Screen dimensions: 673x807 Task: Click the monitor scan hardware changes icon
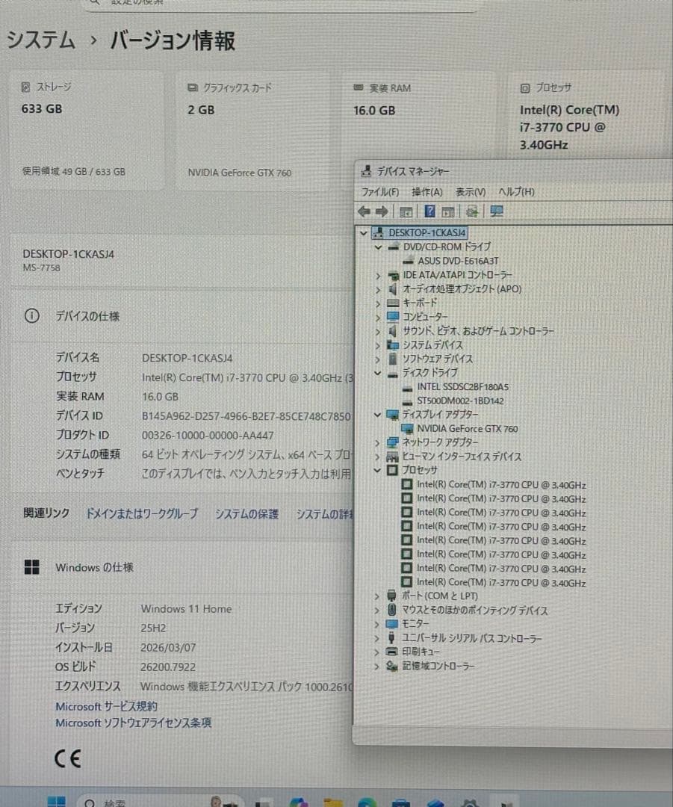click(x=497, y=211)
